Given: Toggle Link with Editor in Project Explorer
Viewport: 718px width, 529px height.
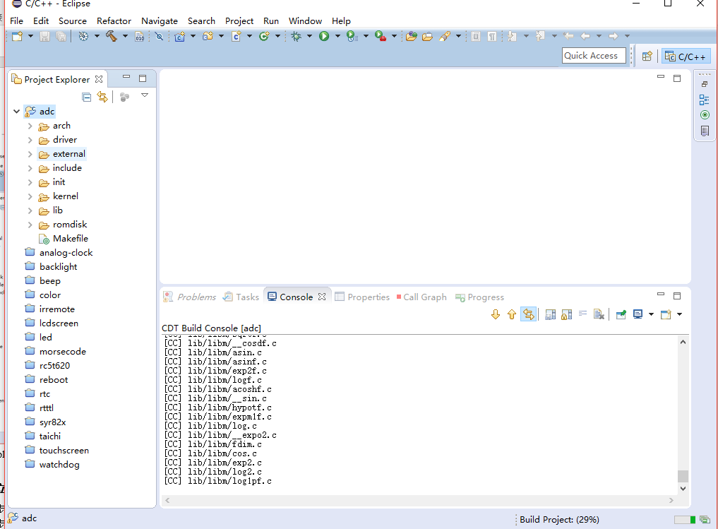Looking at the screenshot, I should click(103, 97).
